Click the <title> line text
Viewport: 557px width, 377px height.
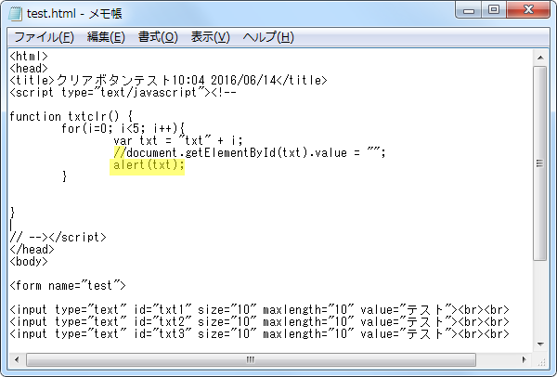168,80
